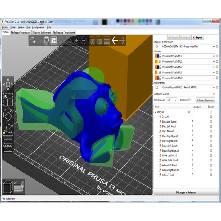The height and width of the screenshot is (221, 221).
Task: Click the Delete all trash bin icon
Action: coord(46,41)
